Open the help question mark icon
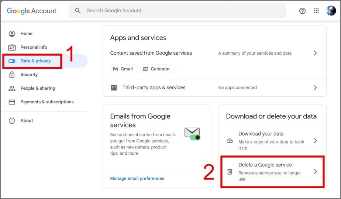 point(302,11)
